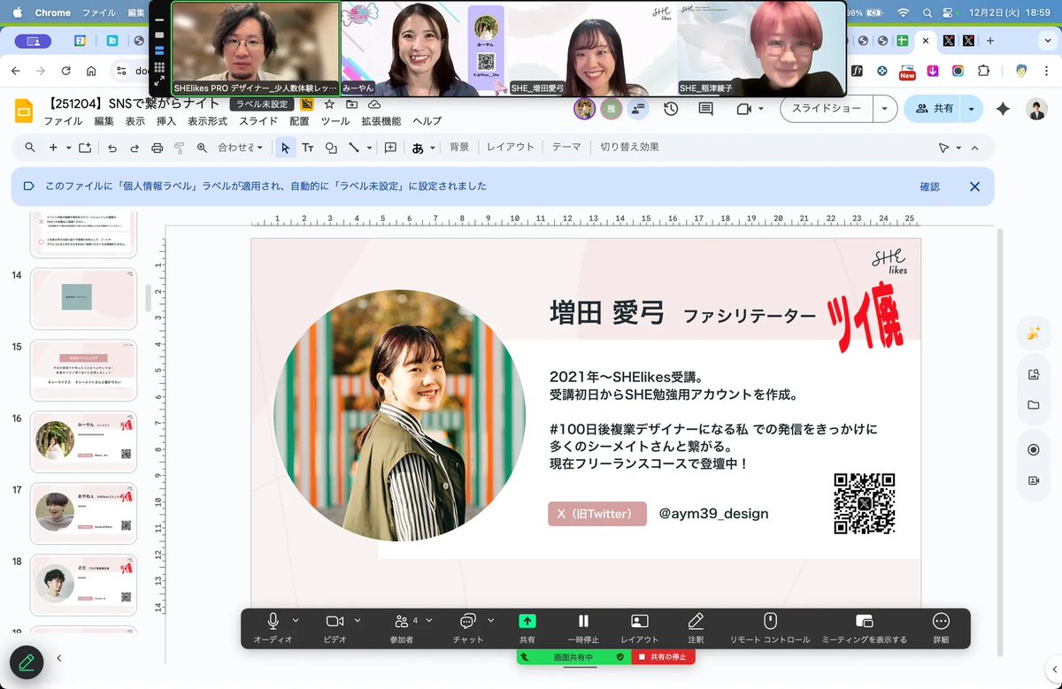Click the green pencil edit floating button
The height and width of the screenshot is (689, 1062).
click(x=27, y=662)
